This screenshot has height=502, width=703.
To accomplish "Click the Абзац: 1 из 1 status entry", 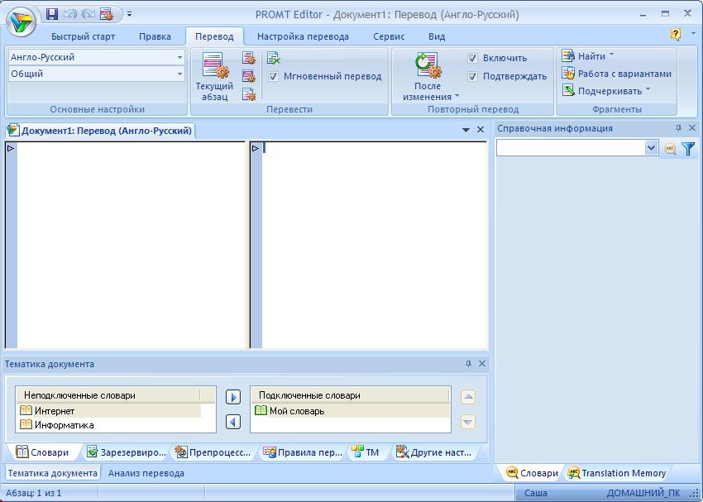I will (34, 493).
